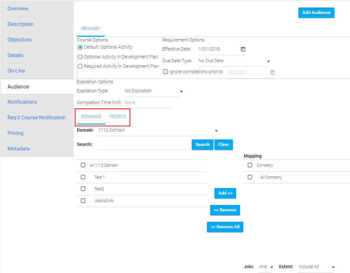
Task: Click the << Remove All button
Action: coord(225,227)
